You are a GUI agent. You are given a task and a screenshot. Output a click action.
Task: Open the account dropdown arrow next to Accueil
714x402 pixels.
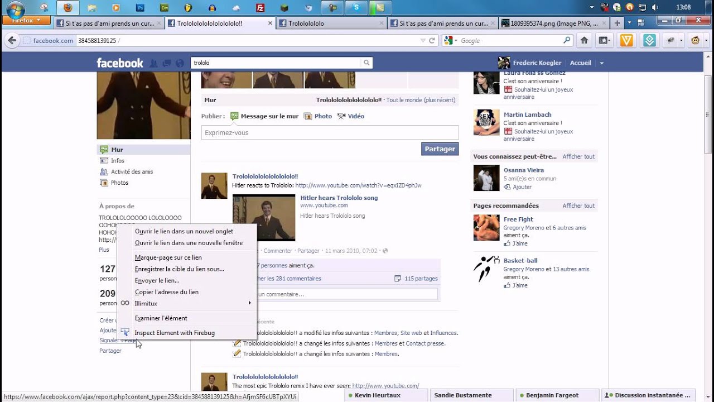click(x=601, y=63)
